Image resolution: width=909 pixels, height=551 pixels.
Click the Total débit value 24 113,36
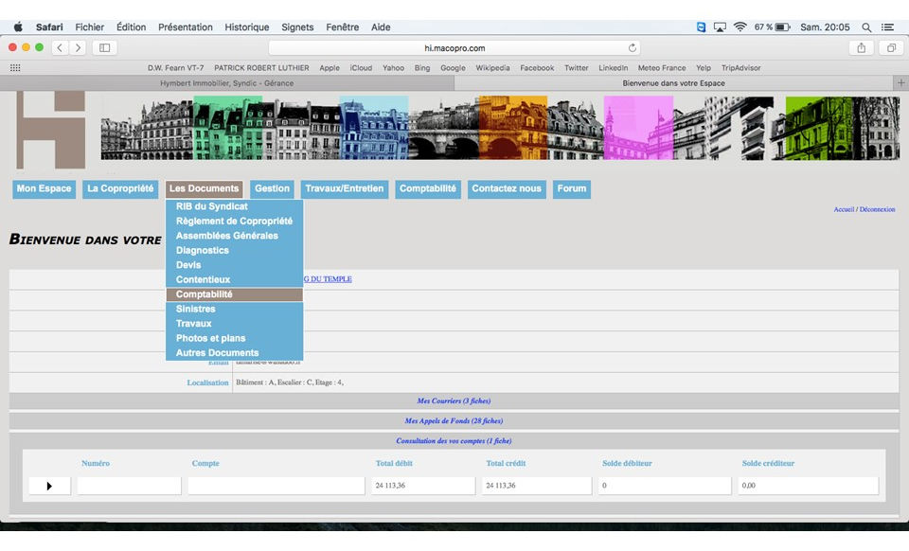389,486
